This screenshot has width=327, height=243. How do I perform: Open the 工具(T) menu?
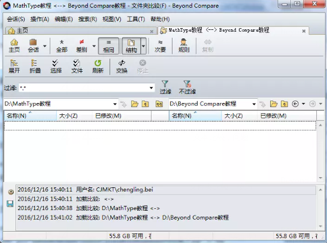click(x=136, y=19)
